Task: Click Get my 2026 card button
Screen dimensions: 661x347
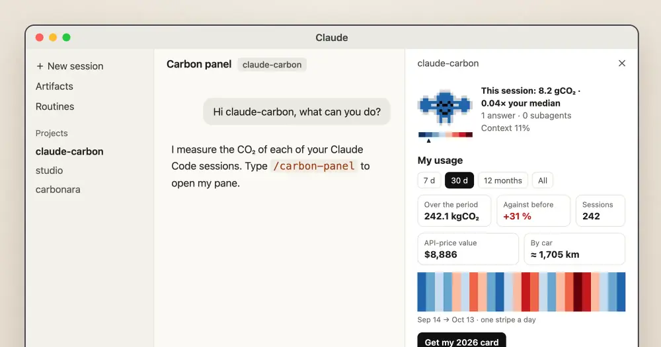Action: (461, 340)
